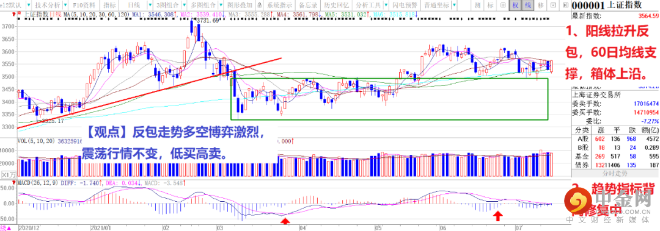
Task: Open the 备忘录 toolbar button
Action: pos(308,5)
